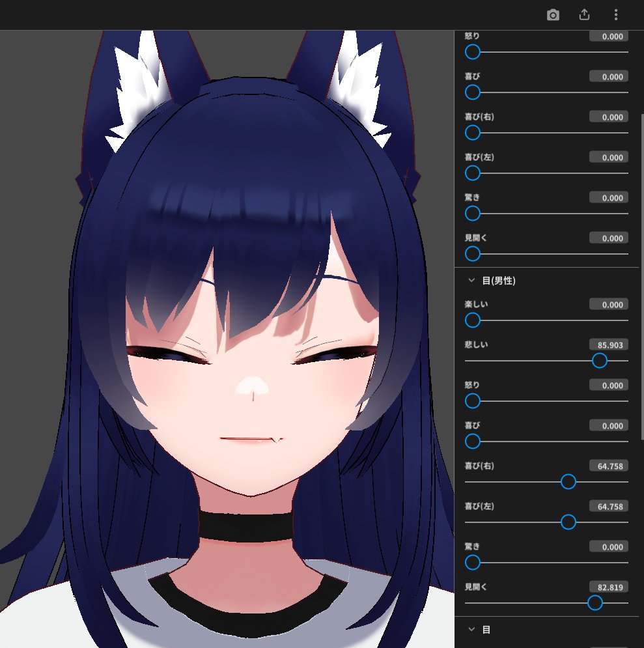
Task: Click the 喜び value field above the 目(男性) section
Action: [608, 76]
